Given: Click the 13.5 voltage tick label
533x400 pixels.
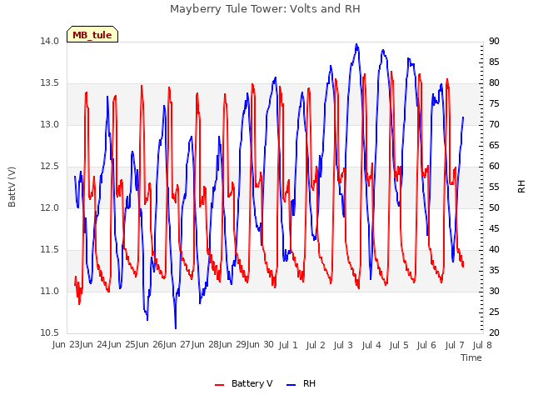Looking at the screenshot, I should pyautogui.click(x=50, y=83).
